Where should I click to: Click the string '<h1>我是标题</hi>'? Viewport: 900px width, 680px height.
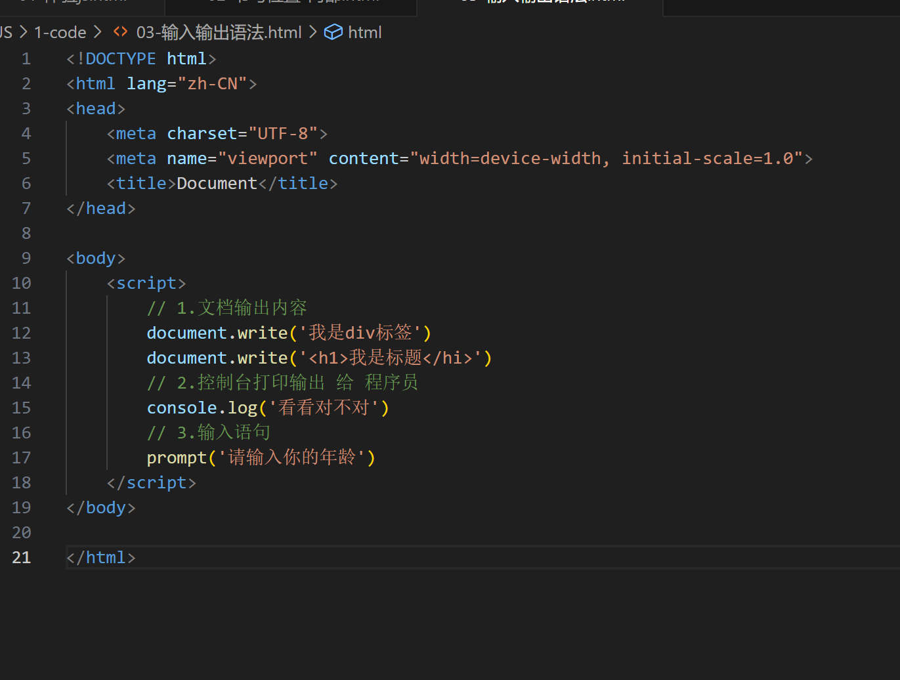coord(390,358)
